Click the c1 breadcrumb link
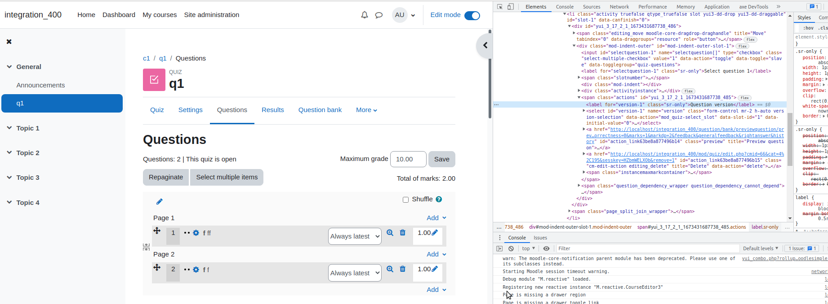 (147, 58)
